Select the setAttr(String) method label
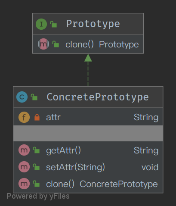The width and height of the screenshot is (176, 206). [75, 167]
